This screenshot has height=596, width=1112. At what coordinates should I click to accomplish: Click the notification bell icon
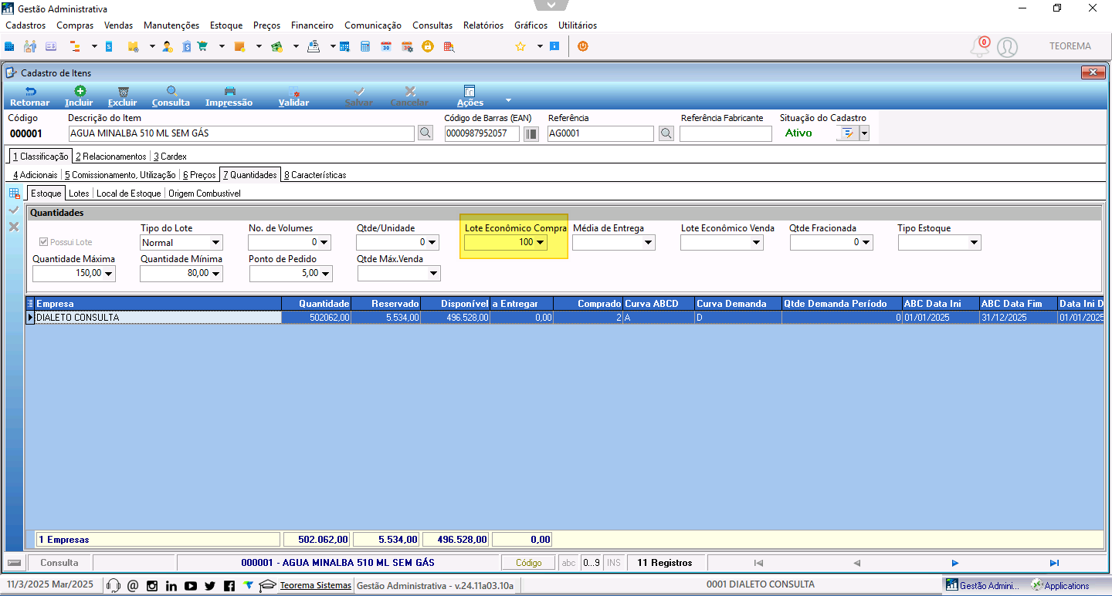pos(979,46)
